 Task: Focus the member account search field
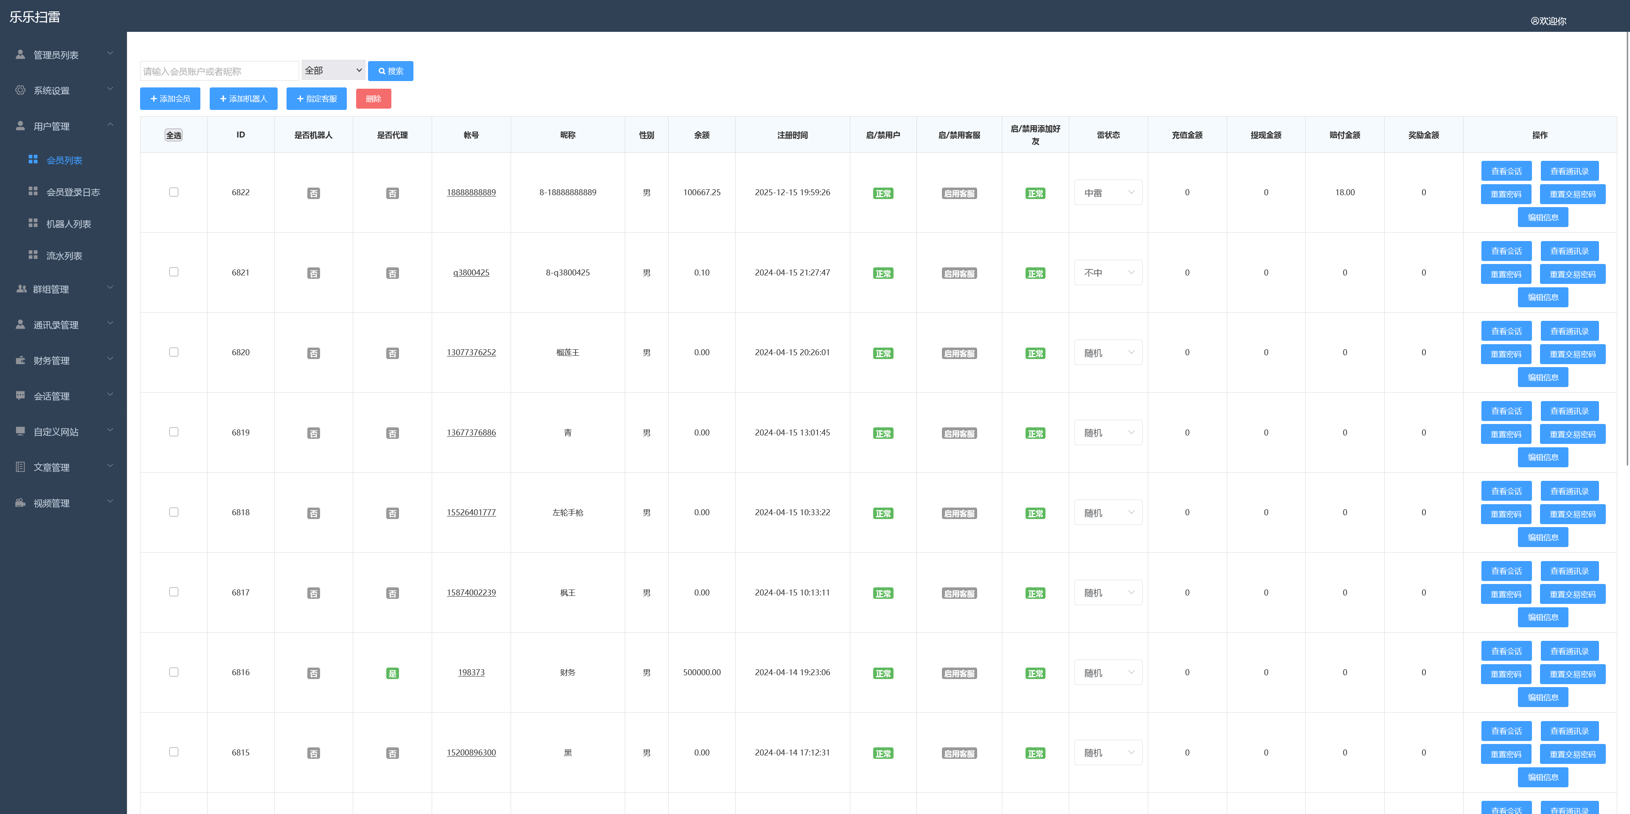point(219,71)
